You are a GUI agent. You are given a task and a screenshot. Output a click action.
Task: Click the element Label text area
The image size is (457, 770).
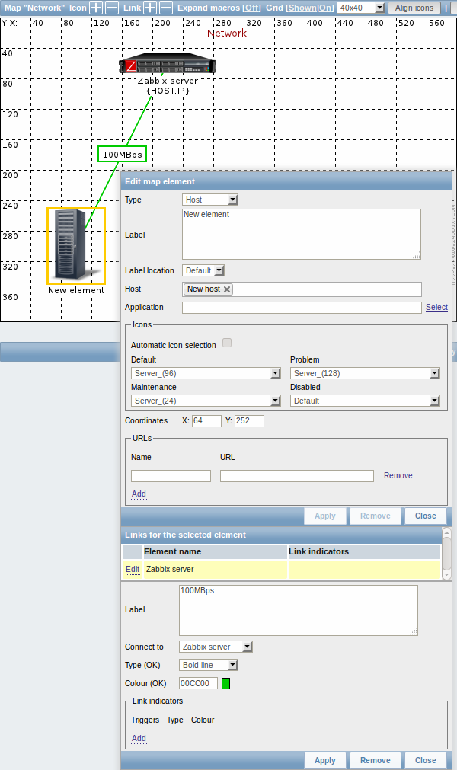coord(302,235)
